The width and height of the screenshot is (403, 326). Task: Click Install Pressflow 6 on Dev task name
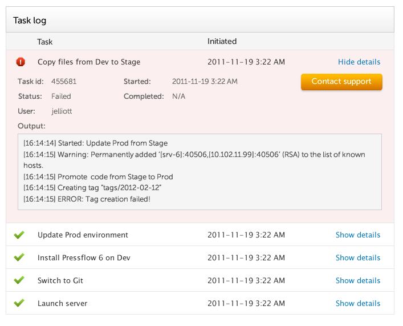[x=84, y=257]
